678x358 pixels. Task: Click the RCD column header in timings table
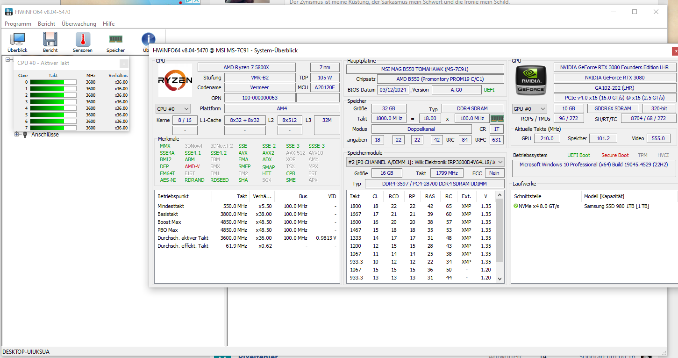[394, 196]
